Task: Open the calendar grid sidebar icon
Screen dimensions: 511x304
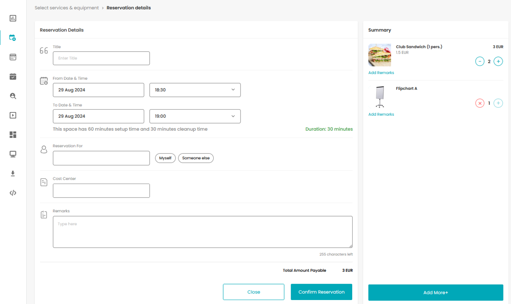Action: (13, 57)
